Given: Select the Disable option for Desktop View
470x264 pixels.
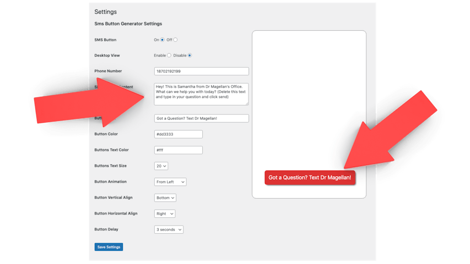Looking at the screenshot, I should (190, 56).
